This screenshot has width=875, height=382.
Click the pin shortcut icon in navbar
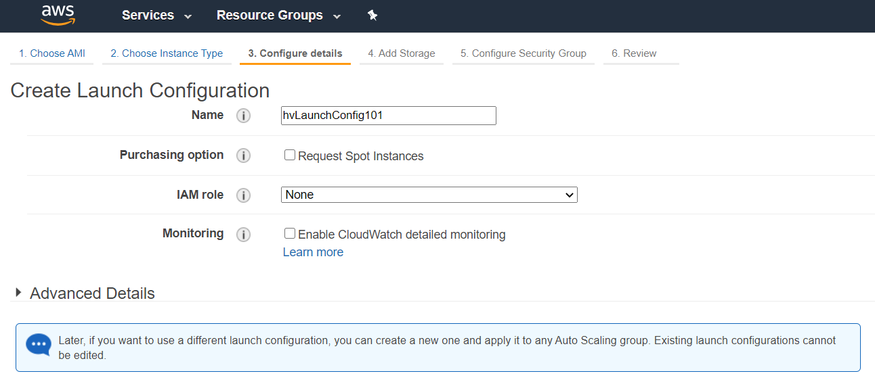(x=372, y=15)
